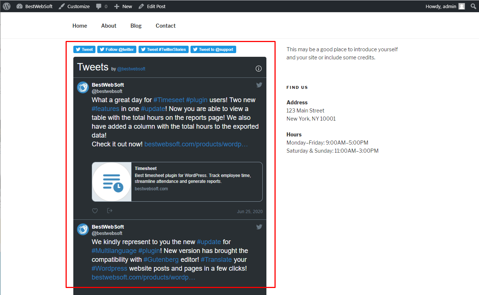Click Twitter bird icon on Multilanguage tweet
Image resolution: width=479 pixels, height=295 pixels.
259,227
